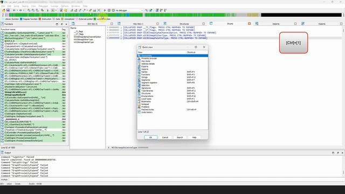Viewport: 345px width, 194px height.
Task: Sort by Function name column header
Action: (30, 30)
